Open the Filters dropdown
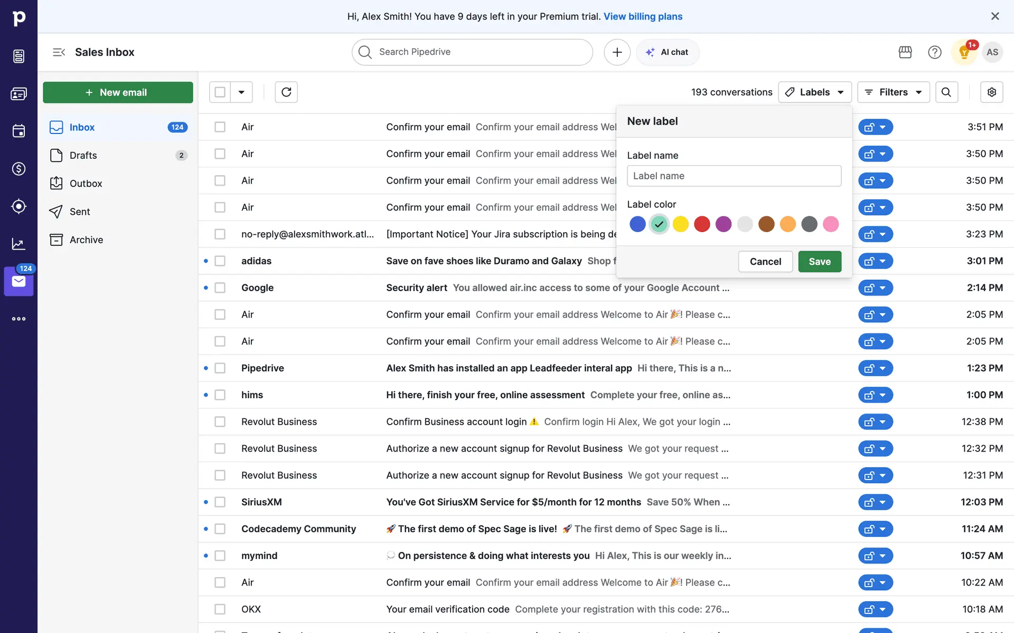The height and width of the screenshot is (633, 1014). 893,92
